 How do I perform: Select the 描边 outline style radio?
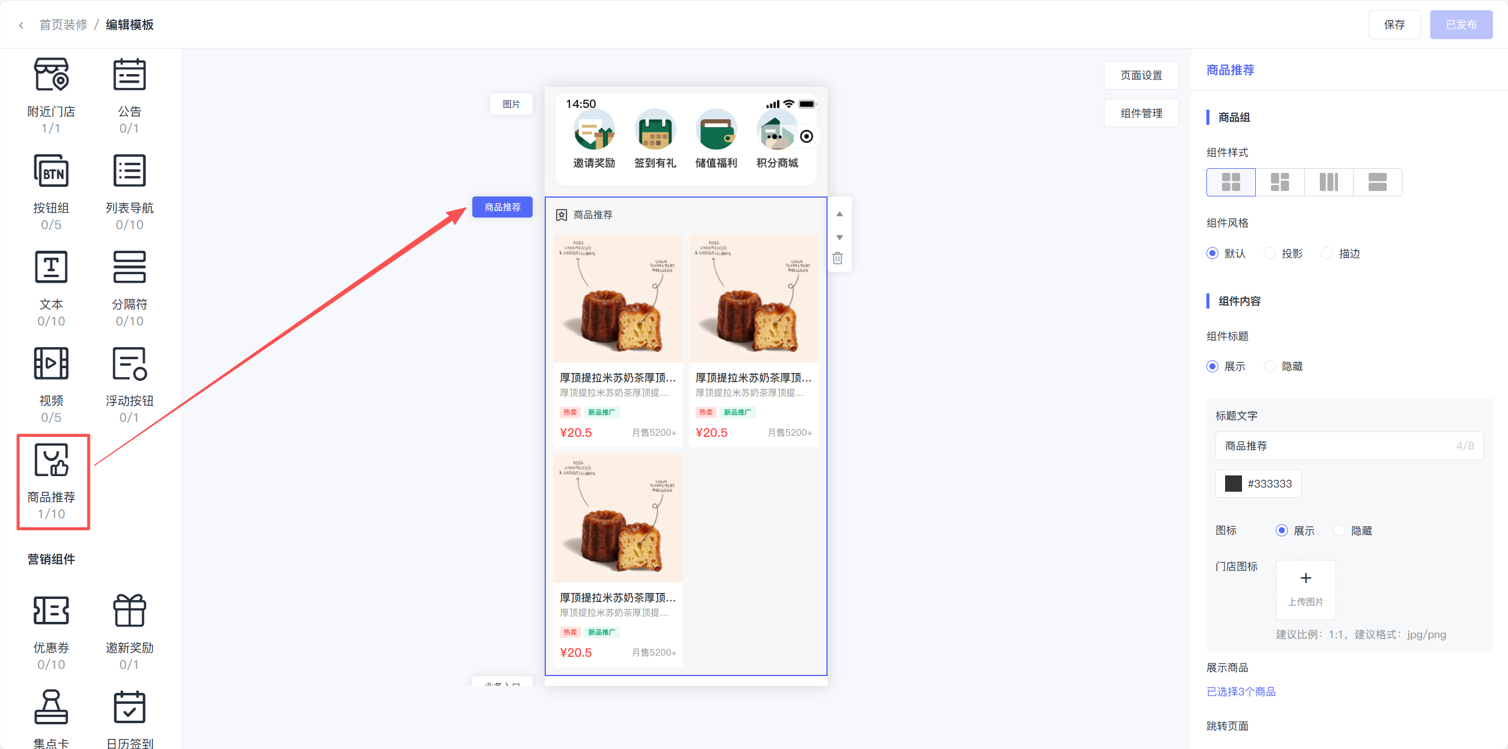click(x=1327, y=254)
